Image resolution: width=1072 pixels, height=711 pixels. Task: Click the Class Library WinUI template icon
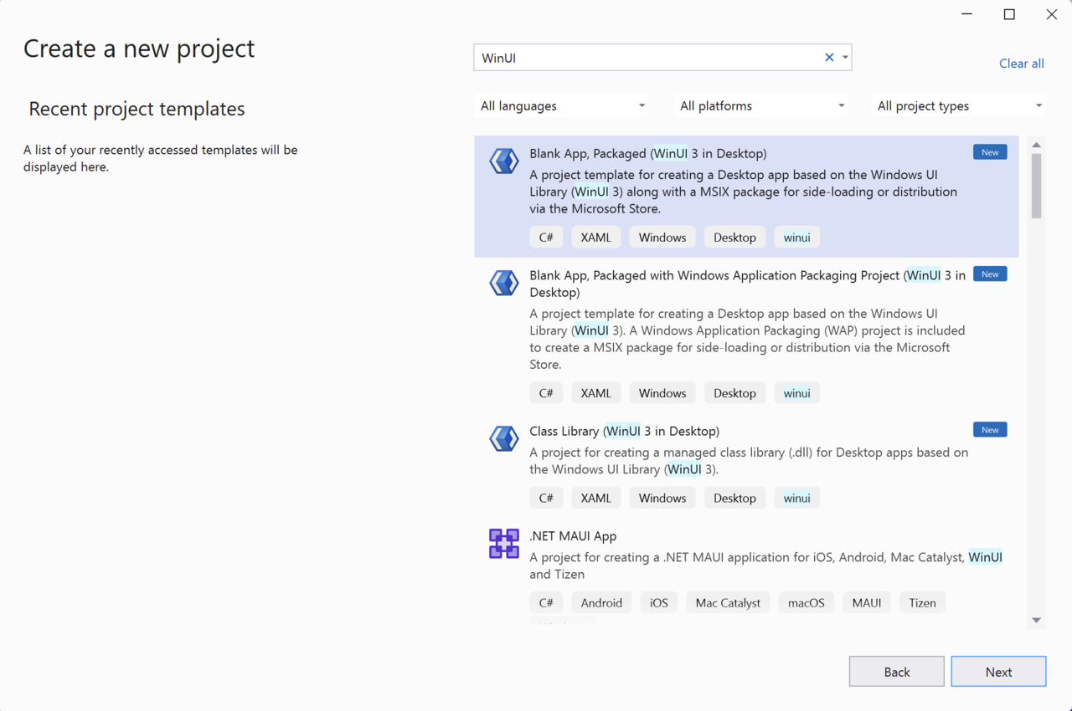503,438
